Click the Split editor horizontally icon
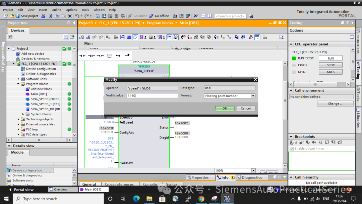This screenshot has width=362, height=204. 203,16
